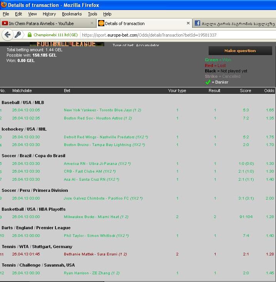Click the FOOTBALL LEAGUE banner image
The width and height of the screenshot is (276, 282).
coord(67,44)
